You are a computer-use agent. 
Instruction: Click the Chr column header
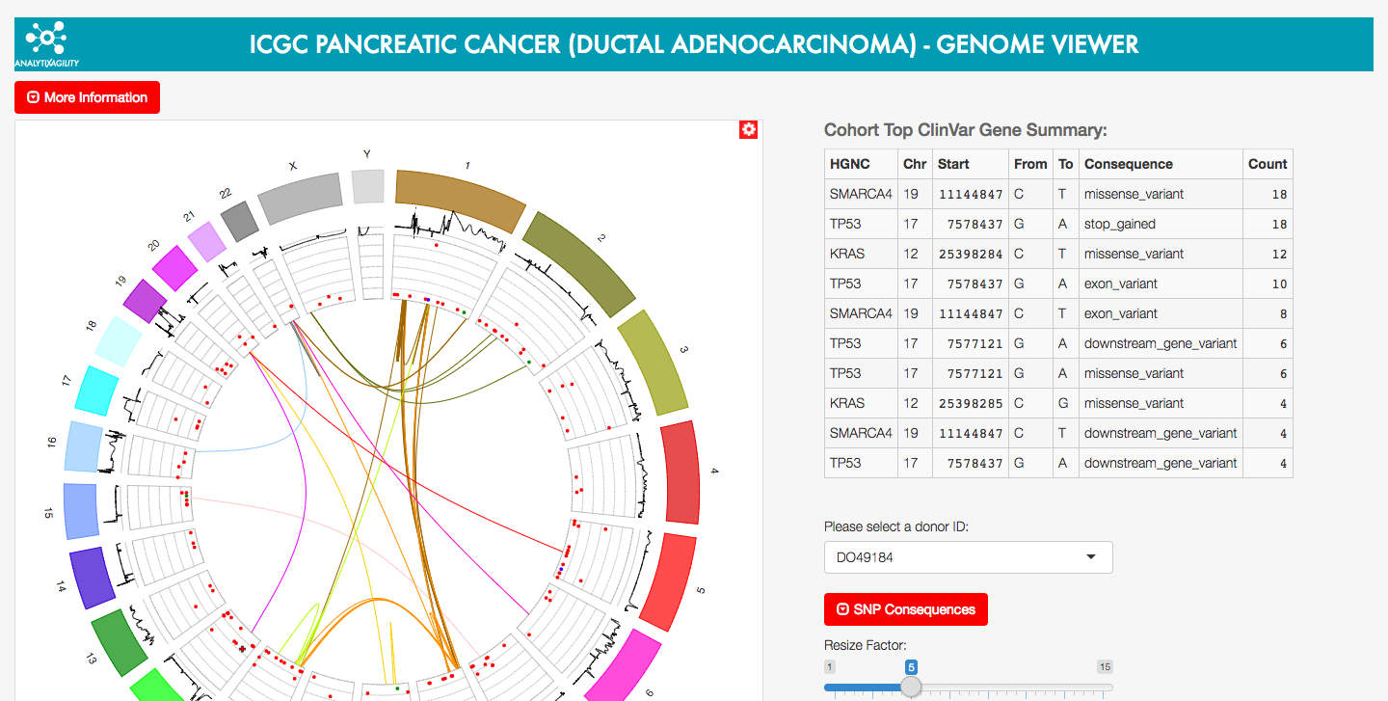pyautogui.click(x=915, y=164)
